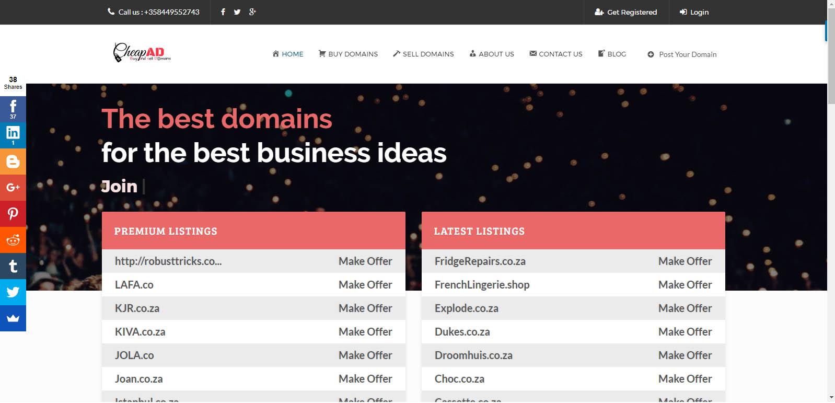
Task: Click the Google Plus icon in top bar
Action: coord(252,12)
